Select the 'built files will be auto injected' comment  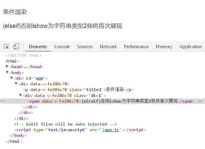point(65,124)
